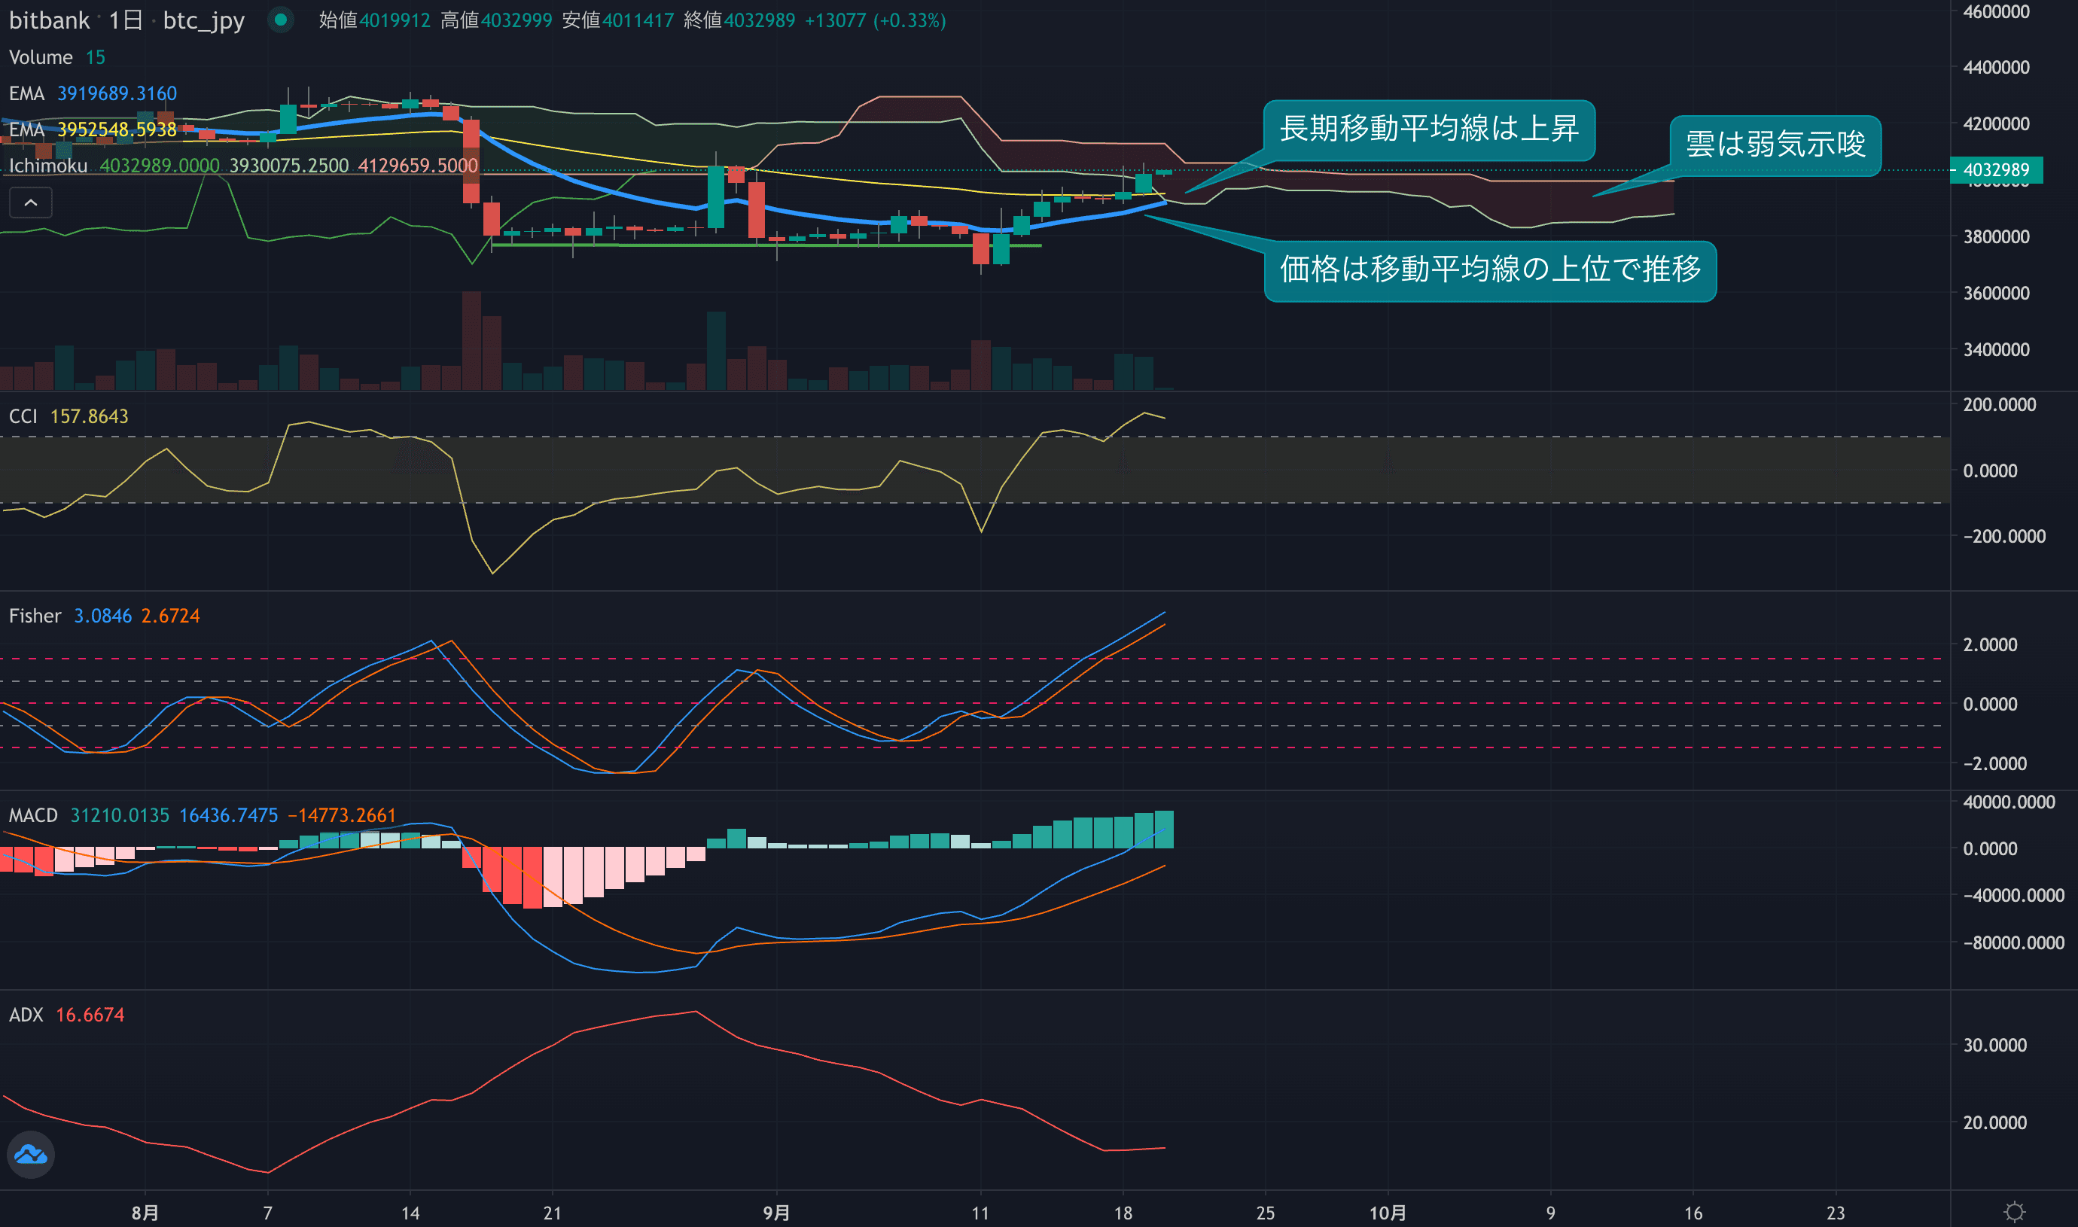The width and height of the screenshot is (2078, 1227).
Task: Click the 9月 date on time axis
Action: click(775, 1213)
